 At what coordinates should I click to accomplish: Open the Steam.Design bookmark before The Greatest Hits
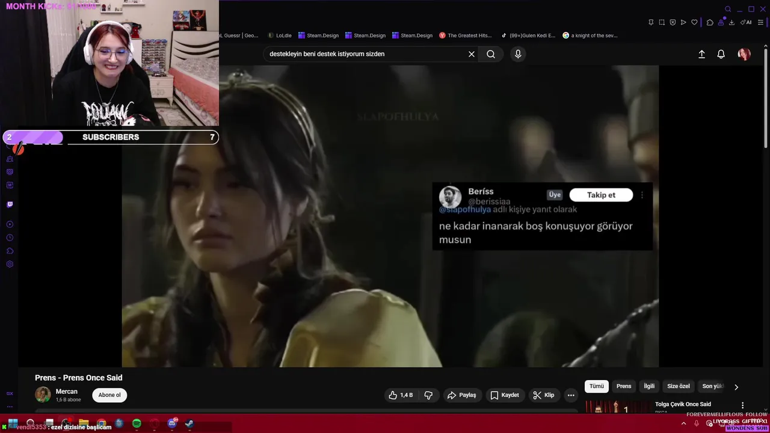coord(411,35)
